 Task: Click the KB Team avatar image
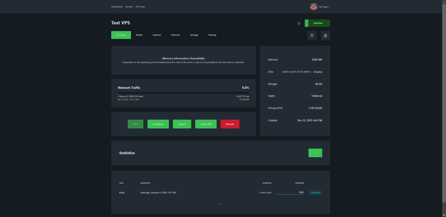click(314, 7)
